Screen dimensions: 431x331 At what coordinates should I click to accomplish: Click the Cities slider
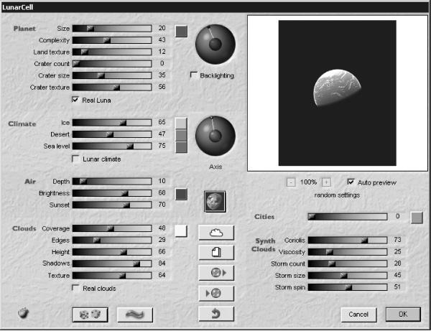click(348, 217)
